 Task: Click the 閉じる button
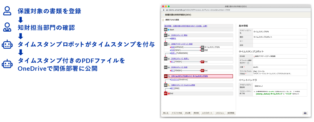point(166,113)
